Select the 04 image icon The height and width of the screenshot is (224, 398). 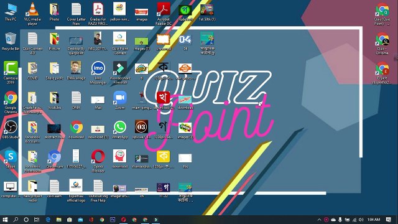pos(185,42)
